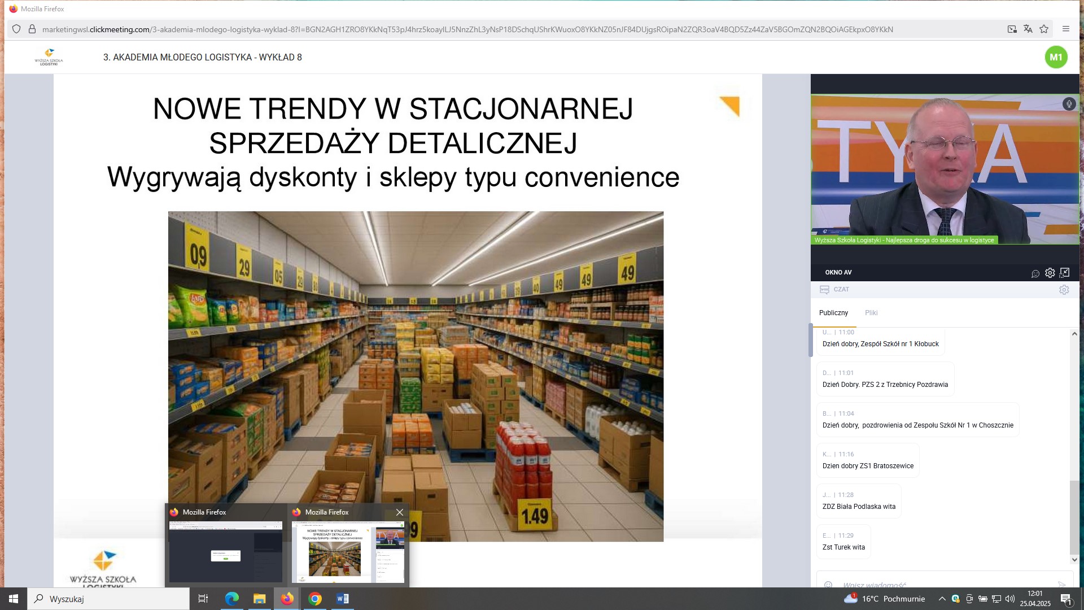
Task: Launch Microsoft Edge from the taskbar
Action: pos(231,599)
